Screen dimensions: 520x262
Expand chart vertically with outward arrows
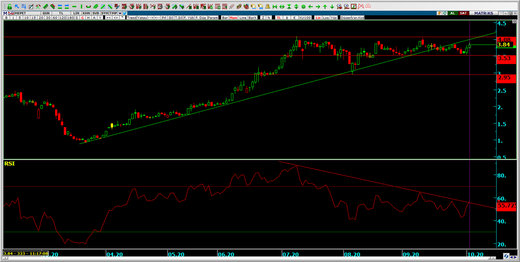(x=296, y=6)
